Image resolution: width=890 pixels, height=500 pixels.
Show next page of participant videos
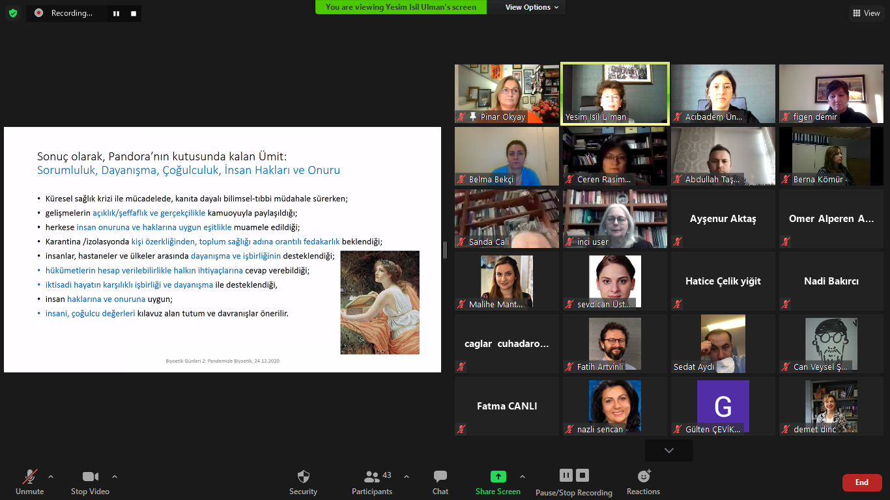tap(668, 451)
